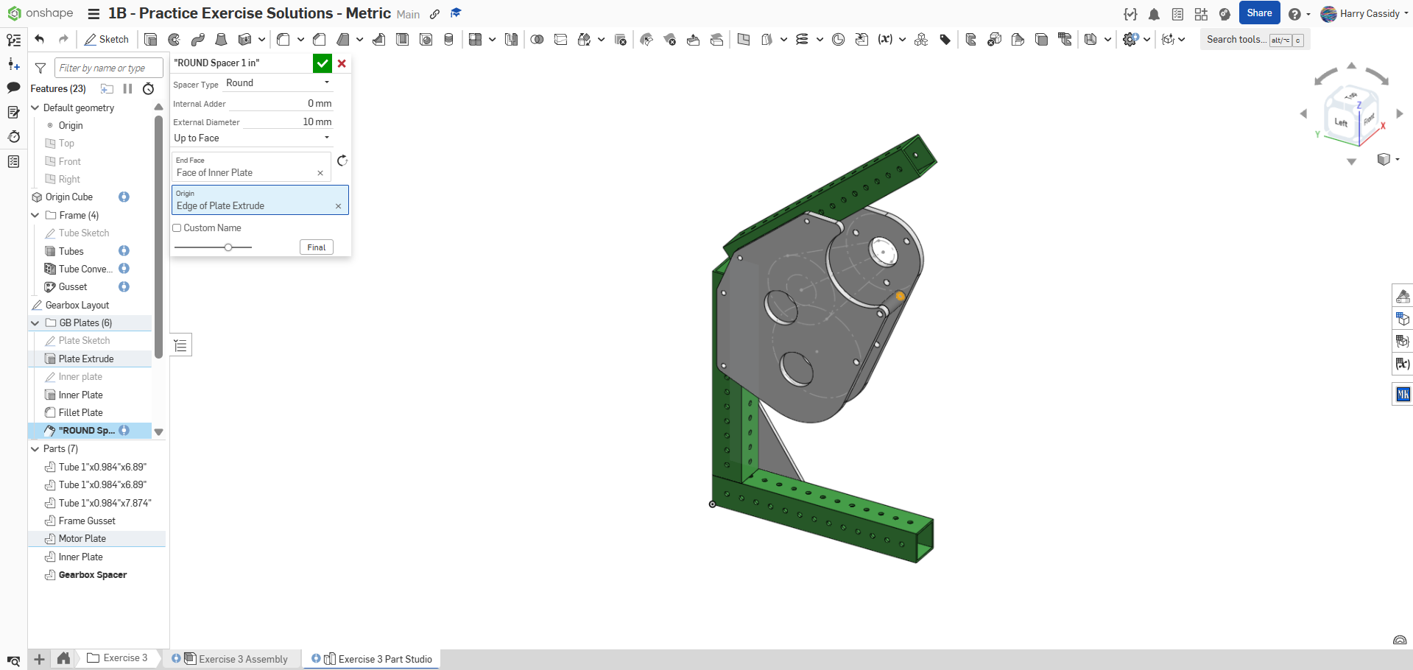1413x670 pixels.
Task: Click the undo arrow
Action: click(40, 40)
